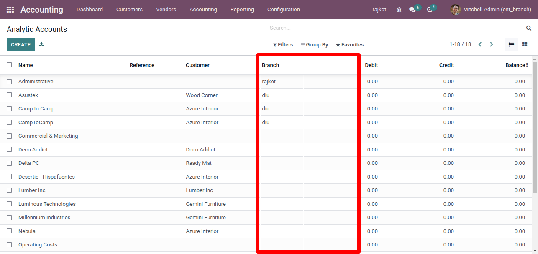Sort by Debit column header

[371, 65]
